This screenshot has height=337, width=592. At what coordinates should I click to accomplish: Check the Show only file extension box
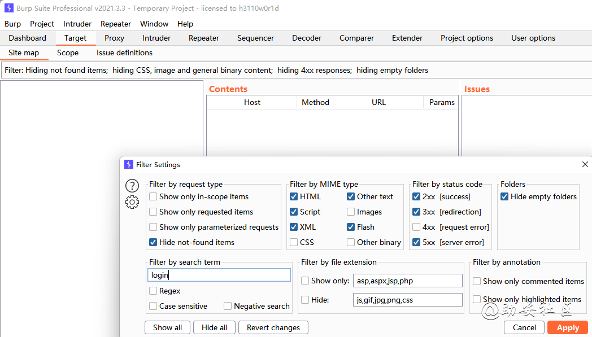305,281
